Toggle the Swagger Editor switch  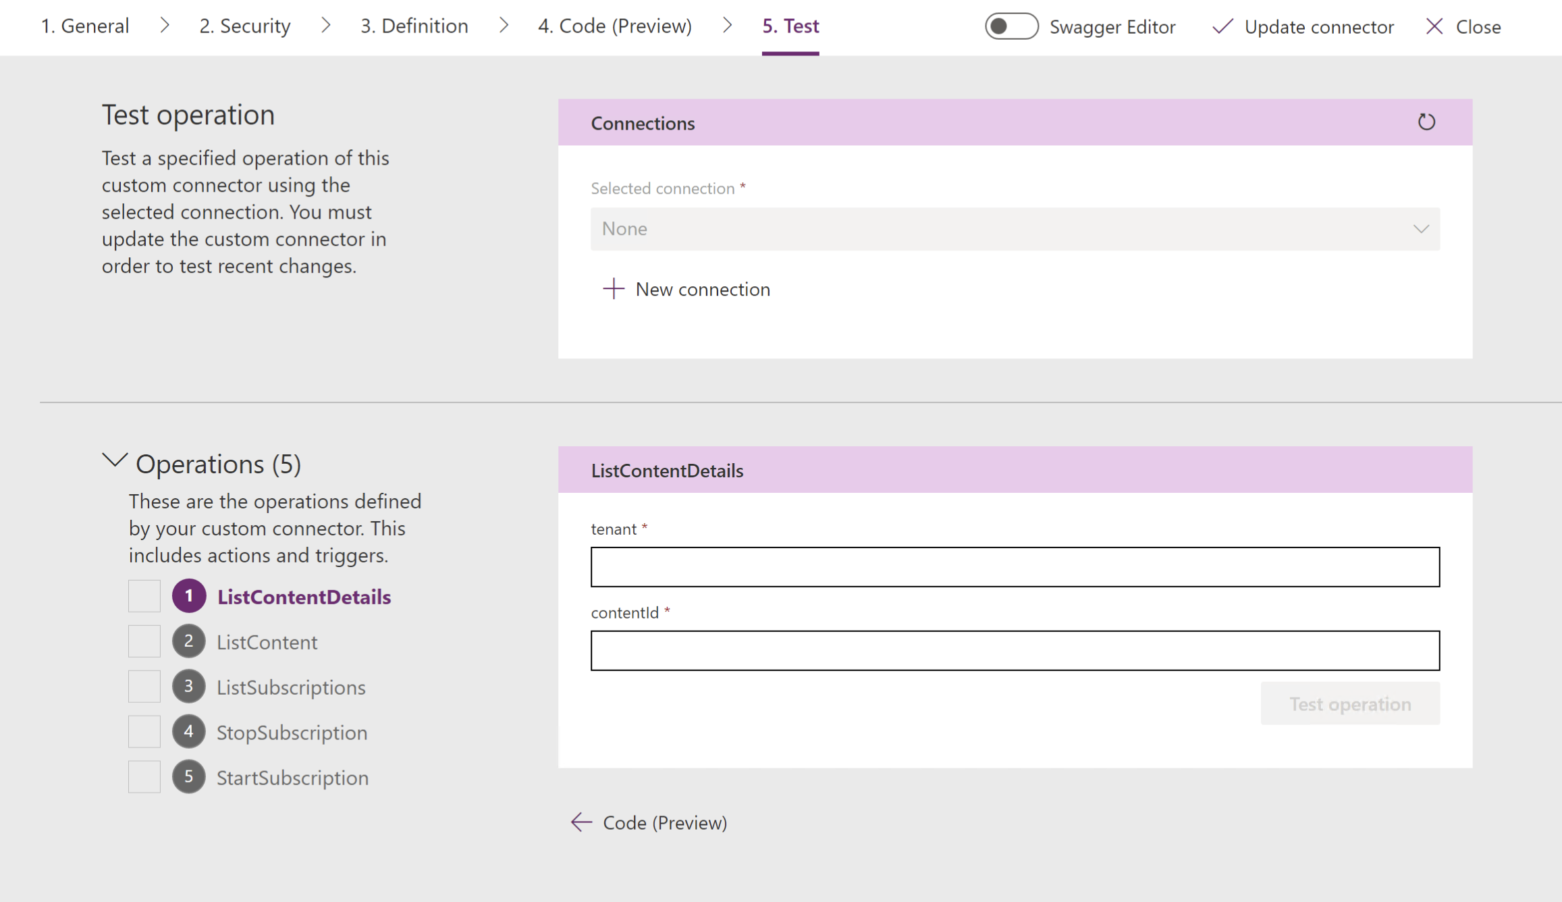point(1011,27)
